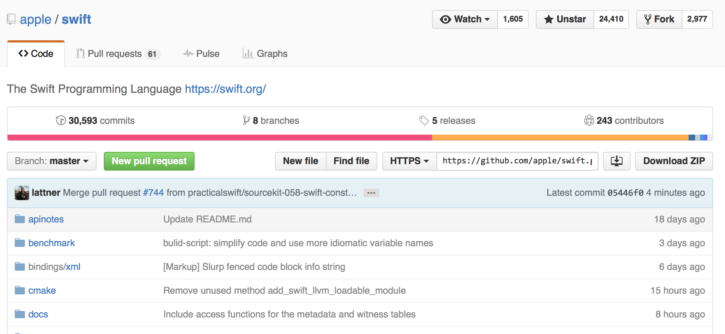
Task: Open the Merge pull request commit message
Action: 210,193
